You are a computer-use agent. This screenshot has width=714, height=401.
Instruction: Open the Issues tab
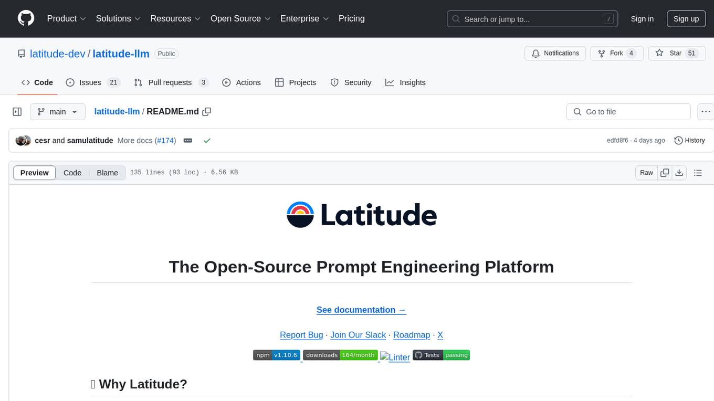(93, 82)
